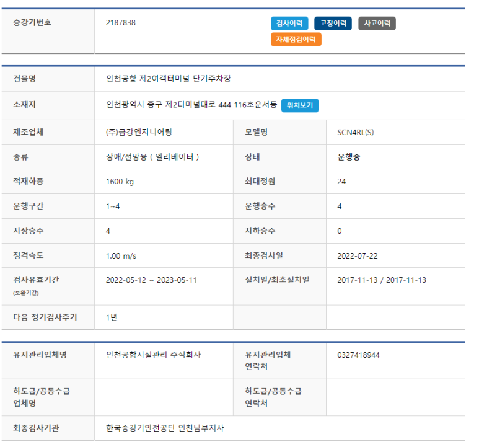Screen dimensions: 479x447
Task: Open the 자체점검이력 self-check history
Action: point(296,40)
